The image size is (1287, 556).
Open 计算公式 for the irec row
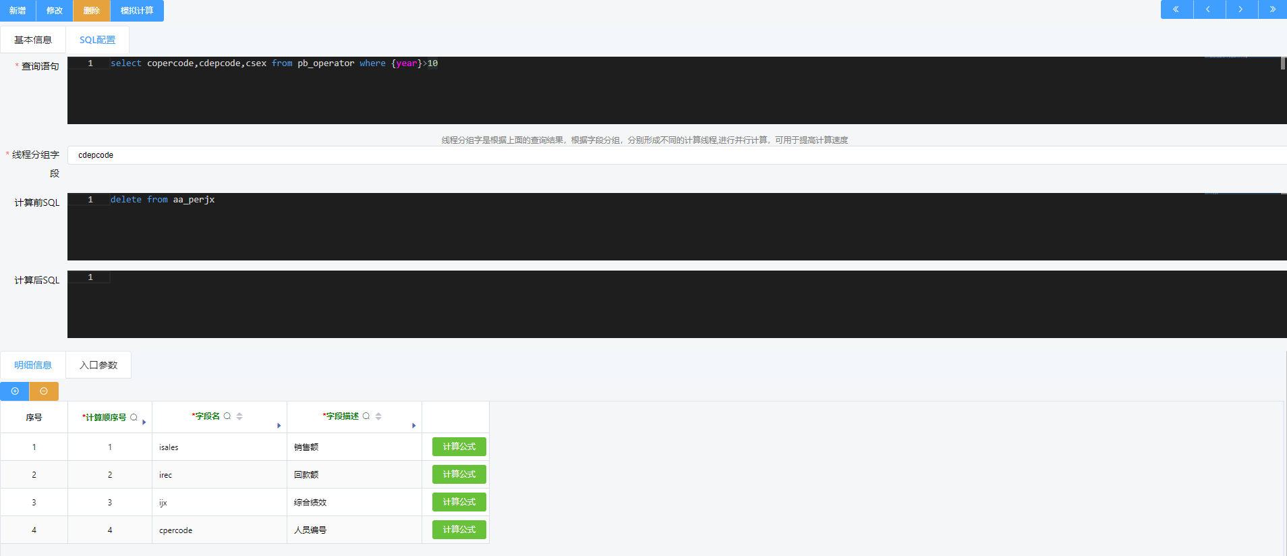pos(459,474)
